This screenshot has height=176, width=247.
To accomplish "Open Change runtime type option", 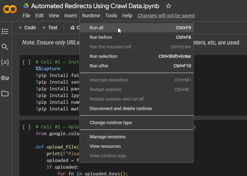I will 111,122.
